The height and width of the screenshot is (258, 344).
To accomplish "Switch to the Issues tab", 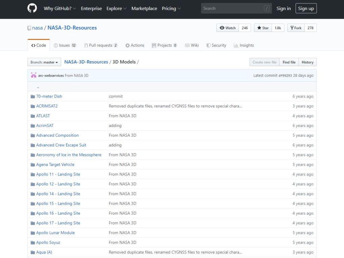I will [65, 45].
